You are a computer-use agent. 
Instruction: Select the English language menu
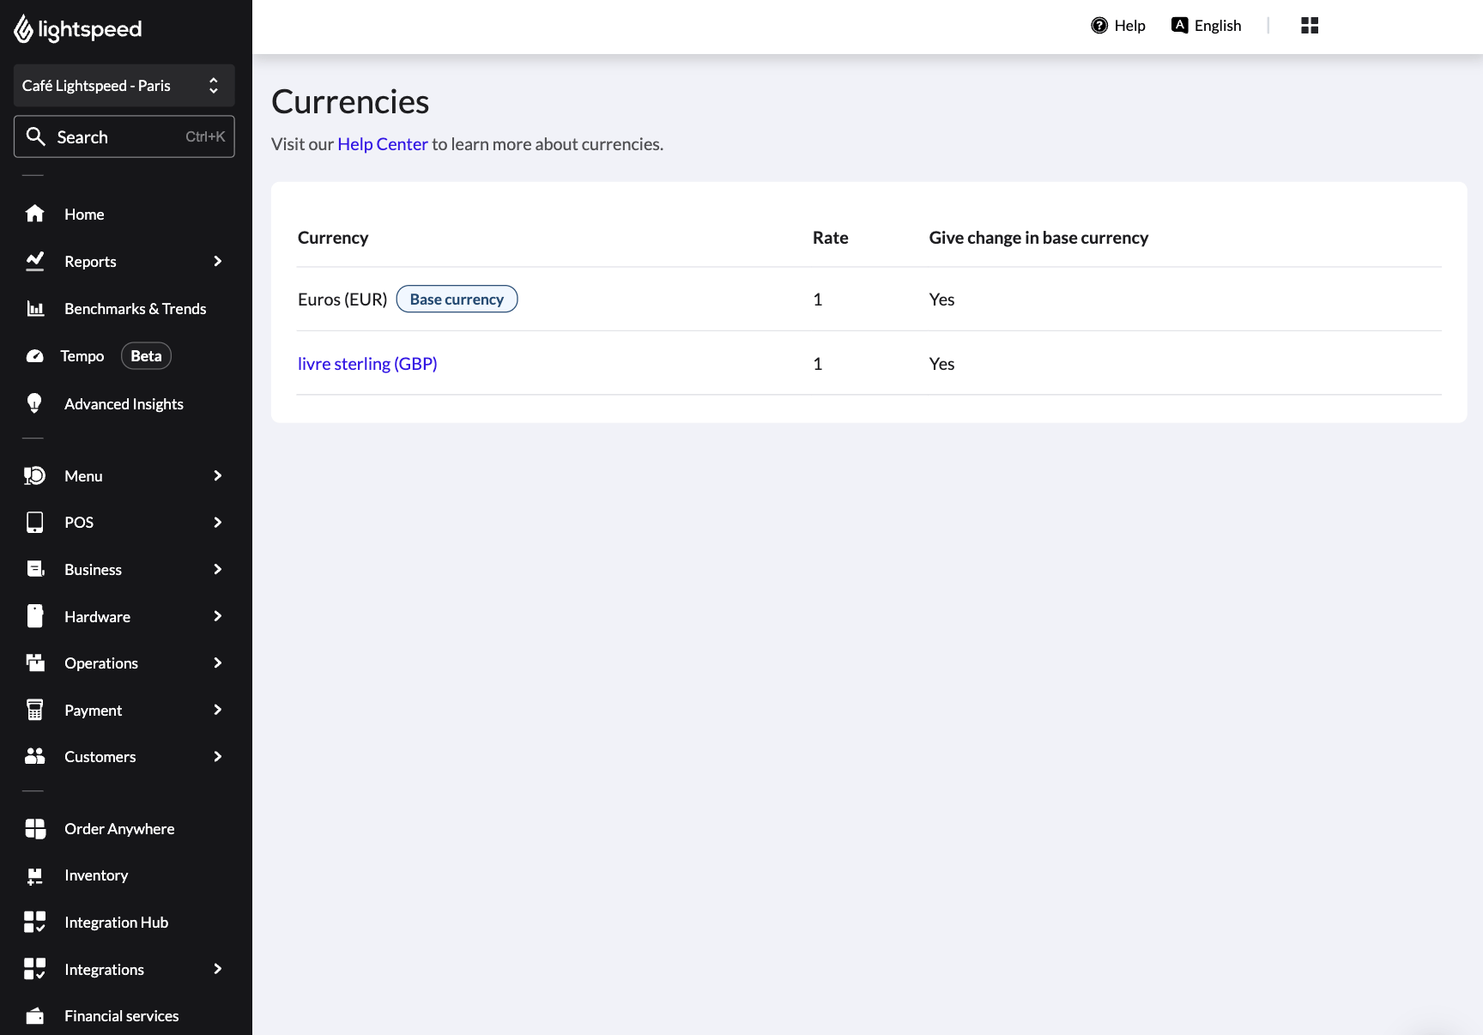point(1206,25)
